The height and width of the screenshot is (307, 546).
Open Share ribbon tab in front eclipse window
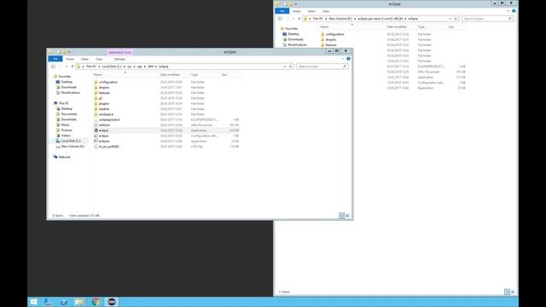(84, 59)
